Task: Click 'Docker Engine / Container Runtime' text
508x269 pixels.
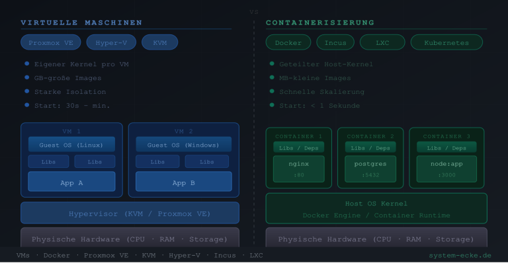Action: (x=376, y=215)
